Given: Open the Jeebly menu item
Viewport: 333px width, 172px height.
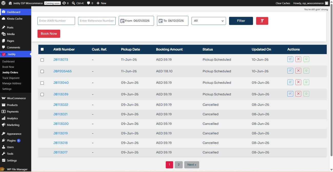Looking at the screenshot, I should [16, 54].
